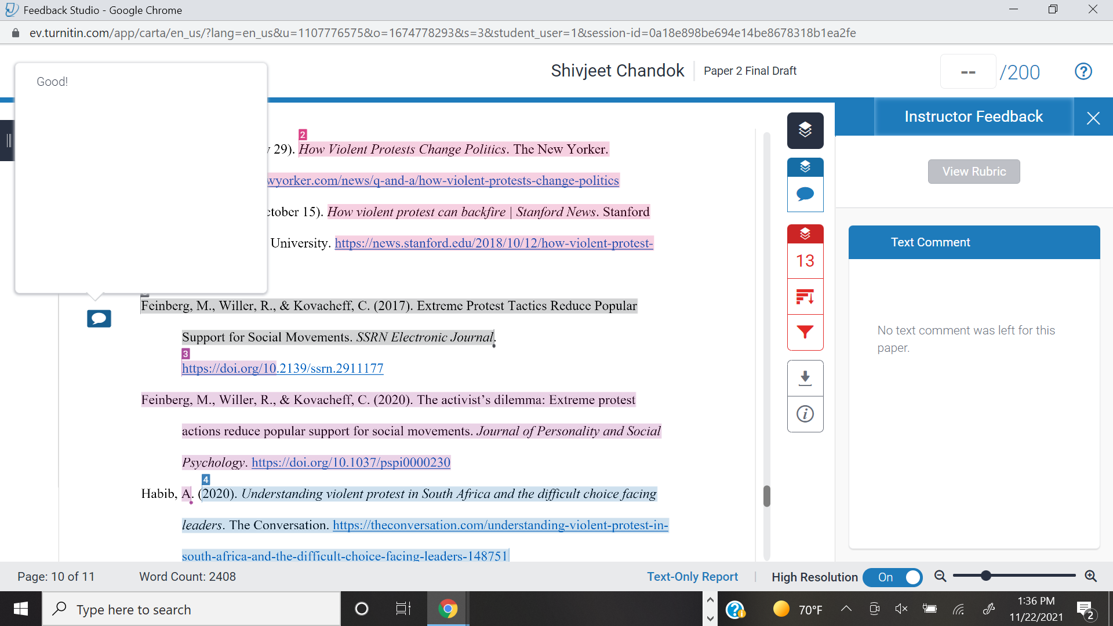Click the pen workspace tray icon
Screen dimensions: 1113x626
(989, 609)
